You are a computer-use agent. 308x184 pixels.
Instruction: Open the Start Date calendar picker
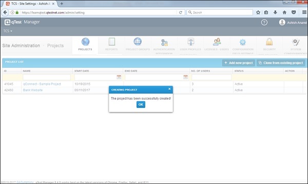click(119, 77)
